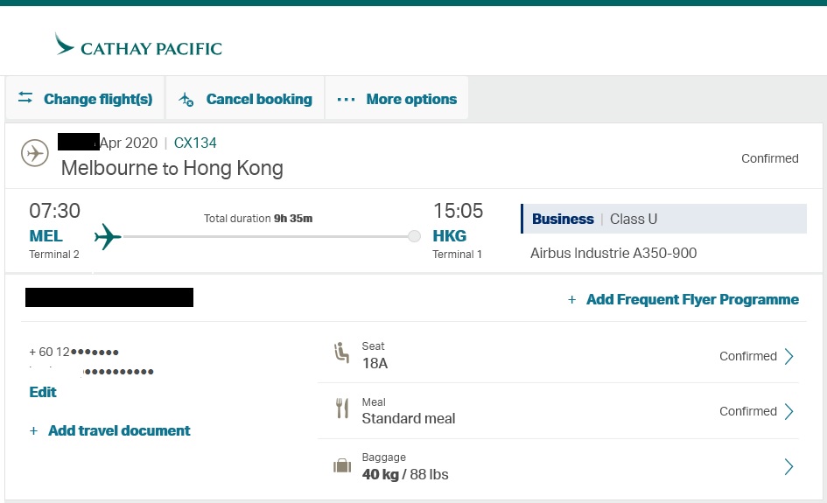827x503 pixels.
Task: Click the swap arrows Change flight icon
Action: (25, 98)
